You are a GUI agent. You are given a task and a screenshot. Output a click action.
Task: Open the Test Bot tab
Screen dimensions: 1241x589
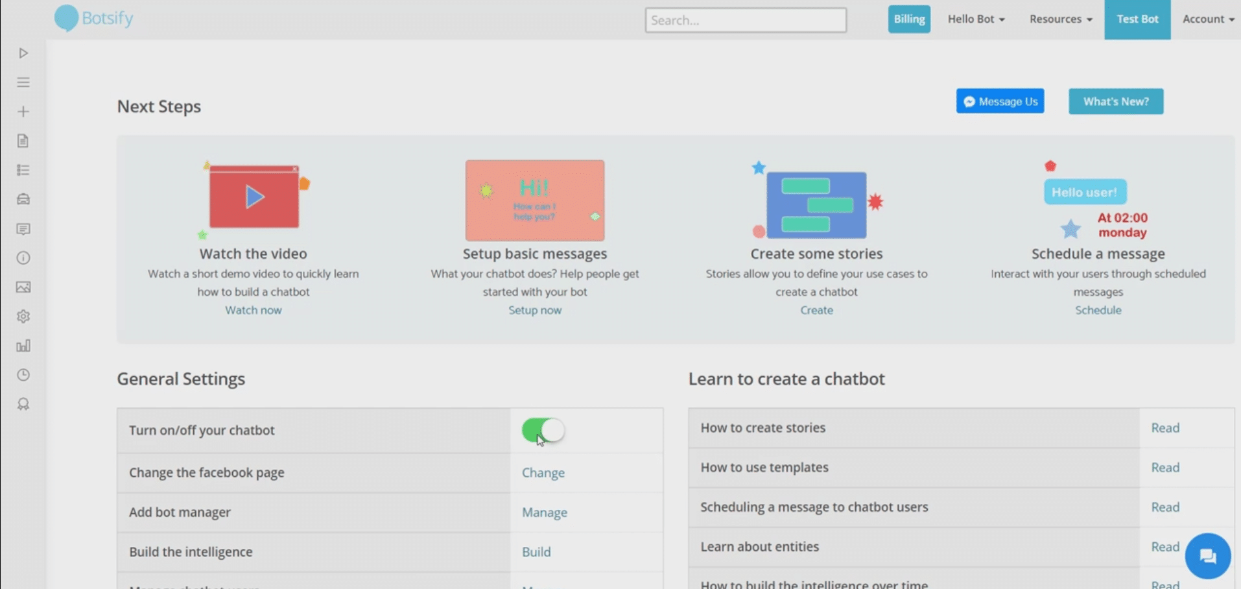1137,19
